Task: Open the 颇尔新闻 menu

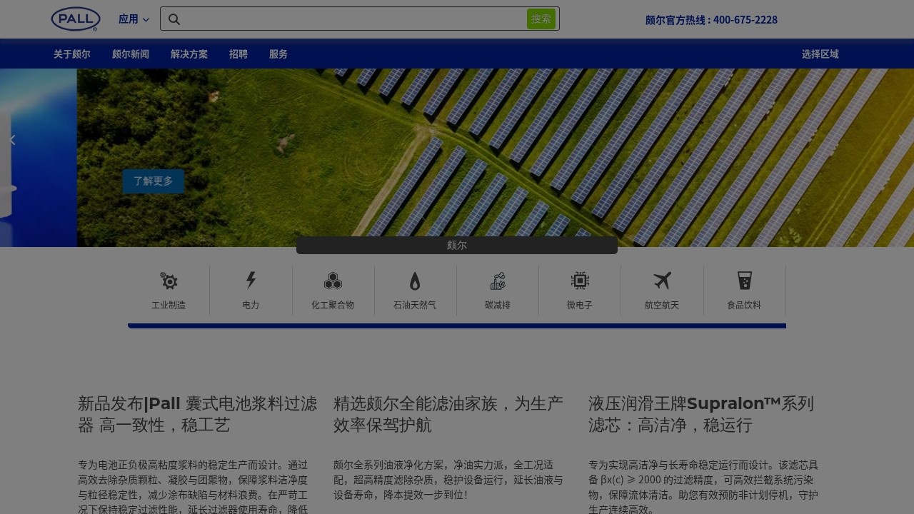Action: click(131, 54)
